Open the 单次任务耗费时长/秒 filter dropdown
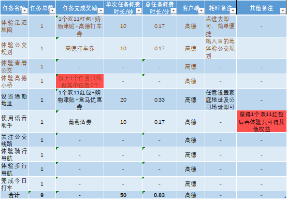 139,11
